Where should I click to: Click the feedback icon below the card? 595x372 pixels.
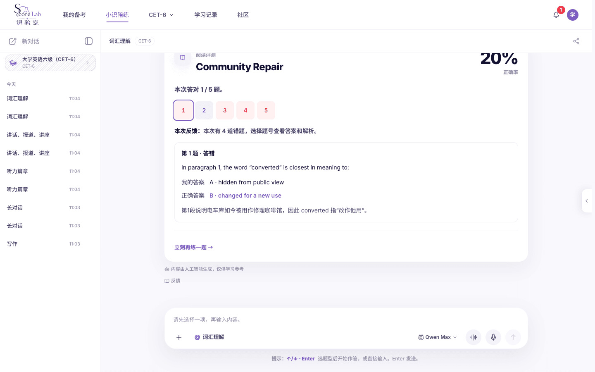[167, 281]
